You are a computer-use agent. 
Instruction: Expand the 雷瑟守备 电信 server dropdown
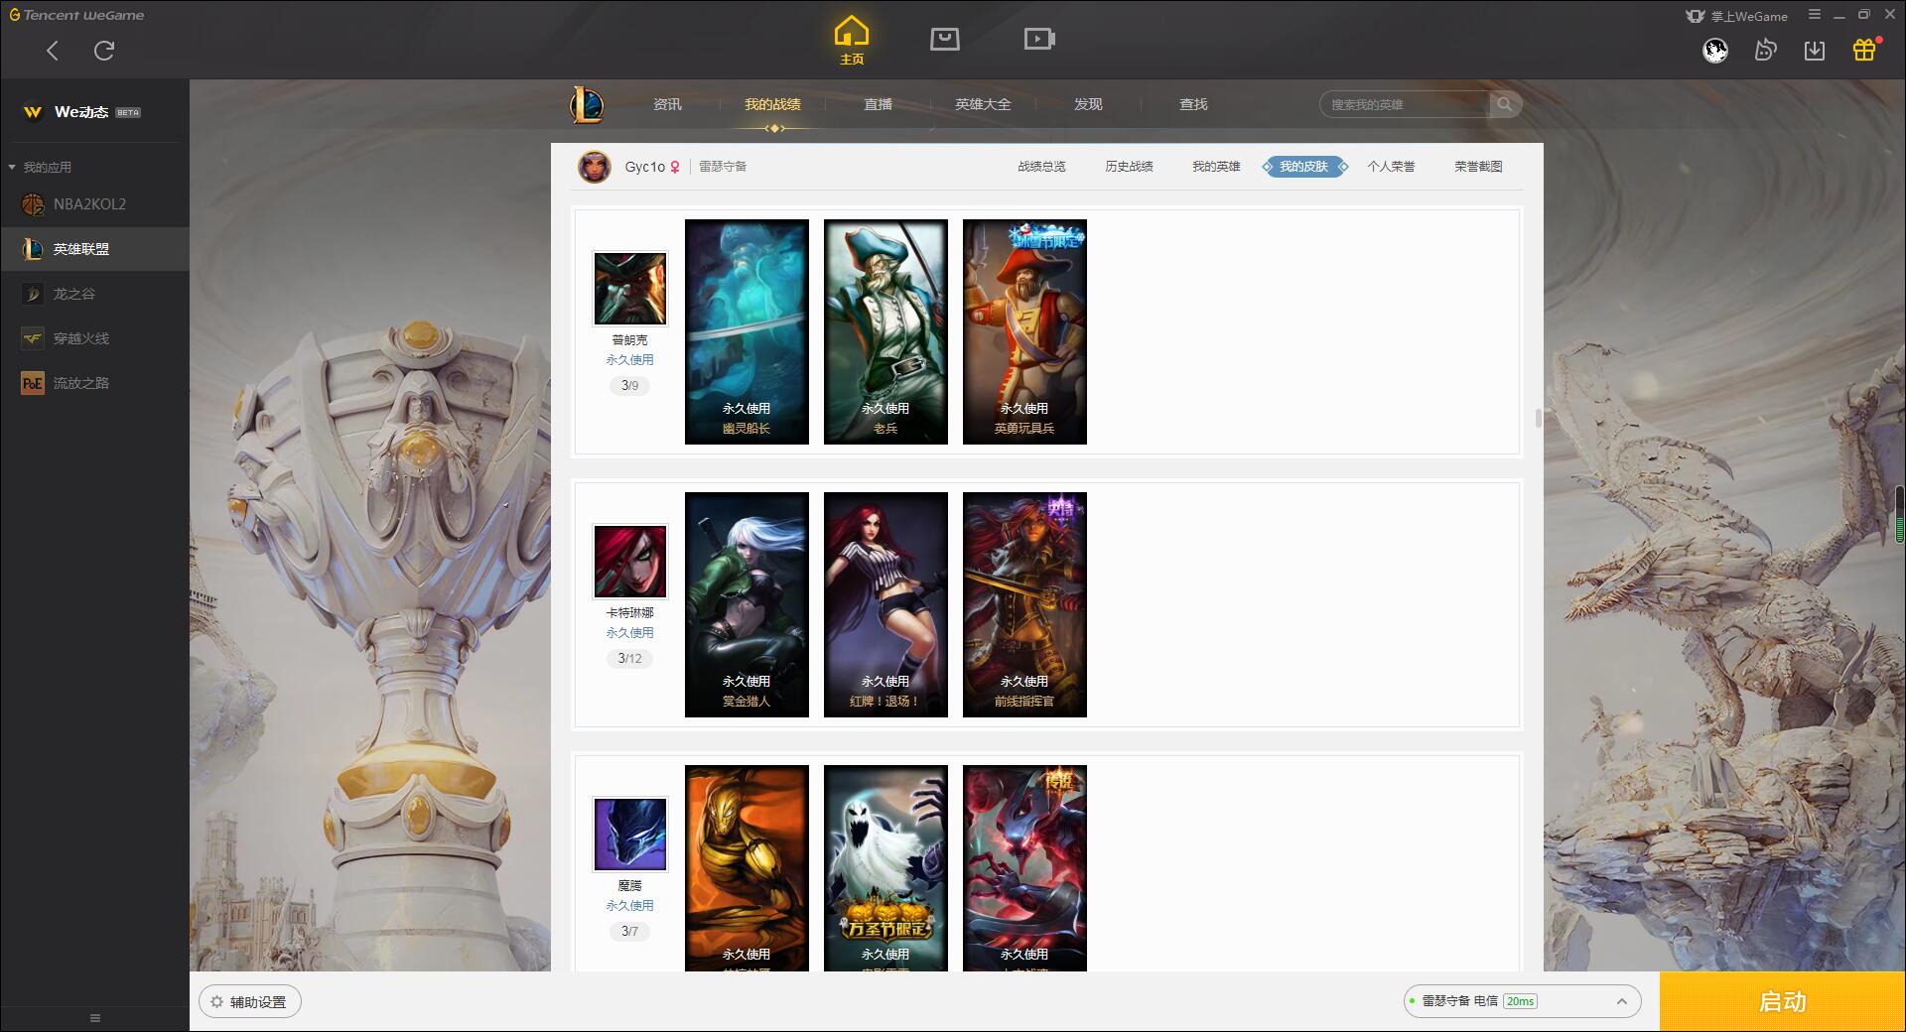point(1522,1001)
